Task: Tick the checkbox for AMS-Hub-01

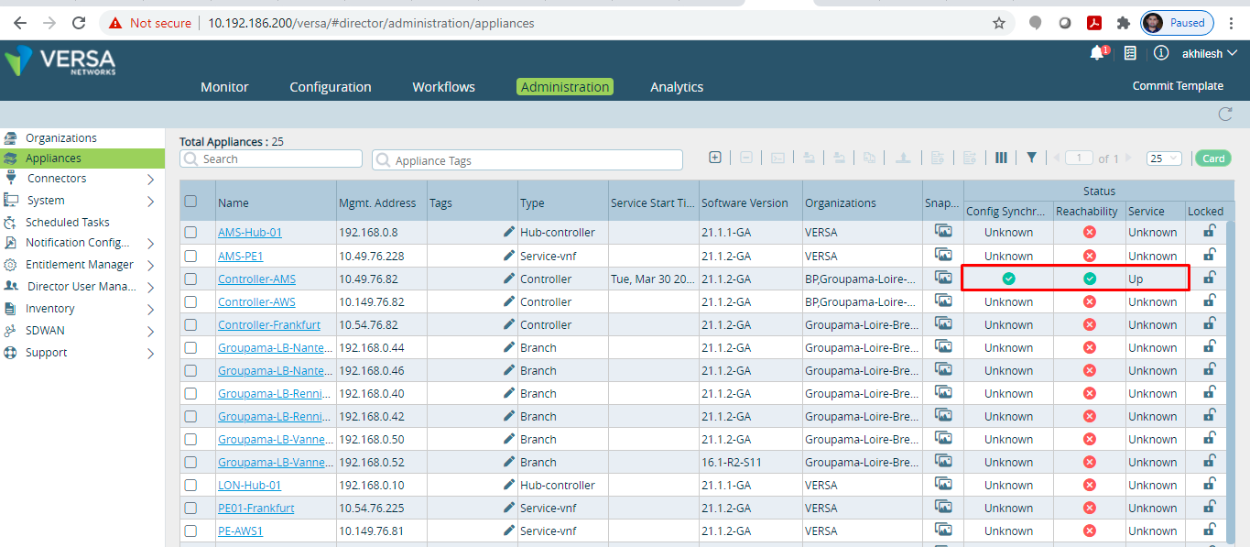Action: (x=190, y=232)
